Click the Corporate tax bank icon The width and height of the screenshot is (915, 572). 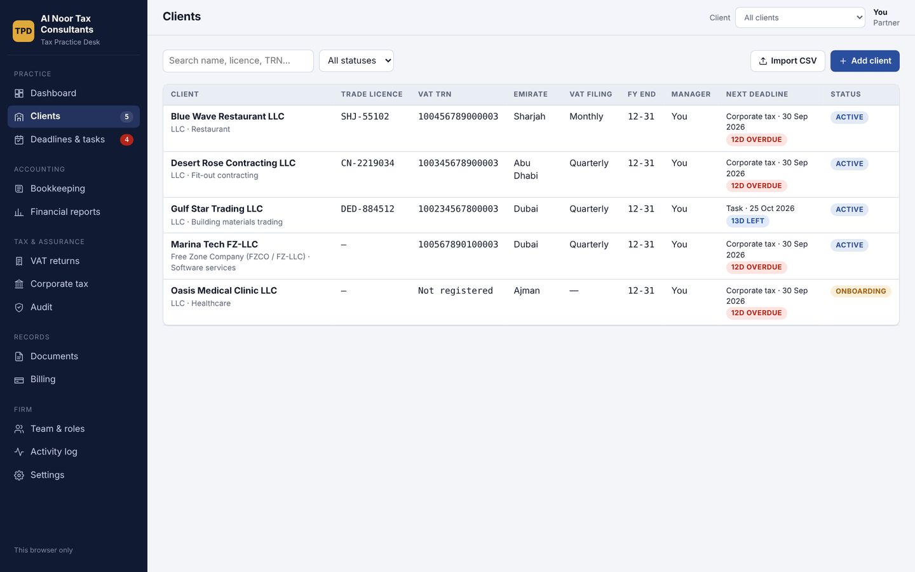19,284
